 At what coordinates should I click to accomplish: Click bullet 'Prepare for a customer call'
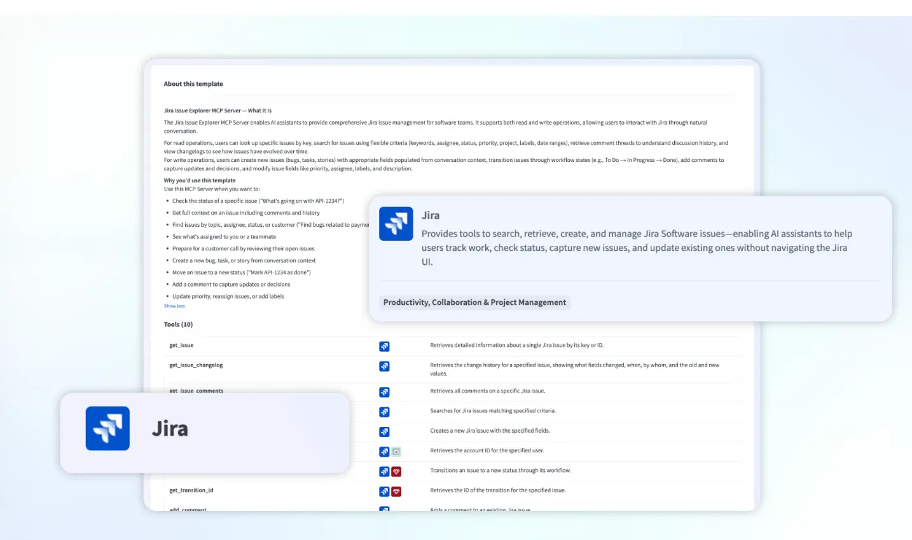coord(243,248)
